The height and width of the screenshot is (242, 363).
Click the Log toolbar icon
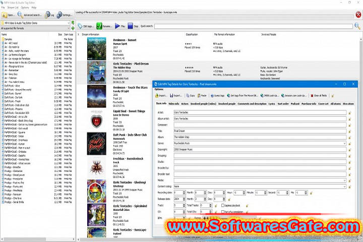click(x=47, y=15)
